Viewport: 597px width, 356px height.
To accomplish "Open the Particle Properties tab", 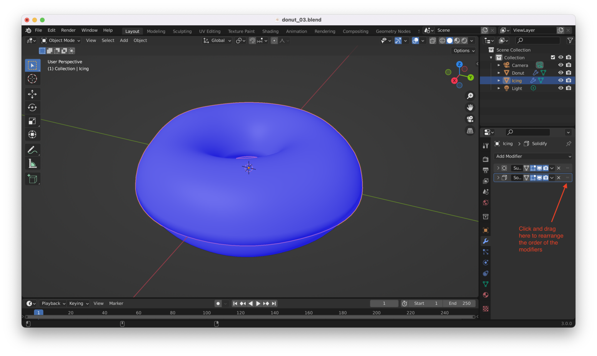I will [x=485, y=252].
